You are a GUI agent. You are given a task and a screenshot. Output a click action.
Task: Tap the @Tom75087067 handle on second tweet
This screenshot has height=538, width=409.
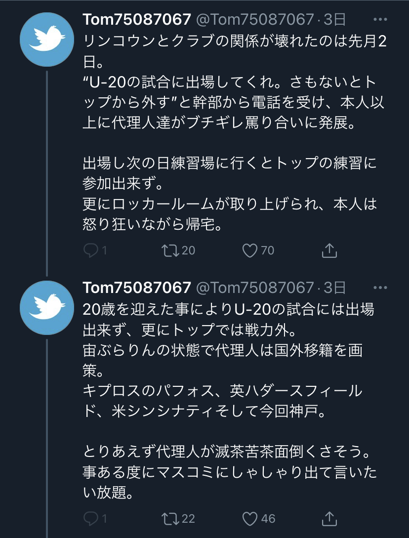click(x=255, y=288)
